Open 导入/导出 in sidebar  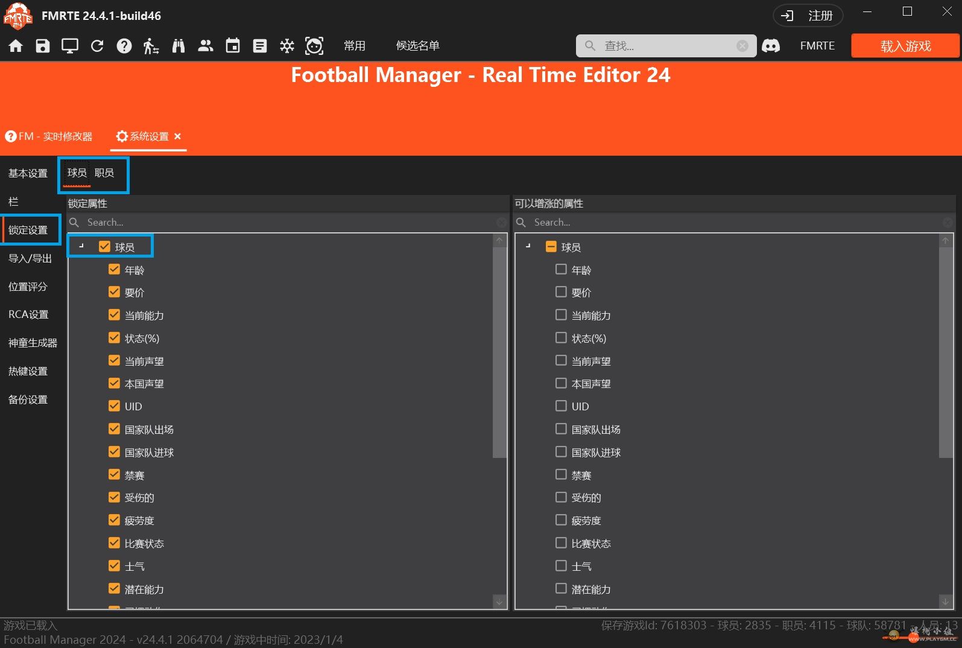click(30, 258)
